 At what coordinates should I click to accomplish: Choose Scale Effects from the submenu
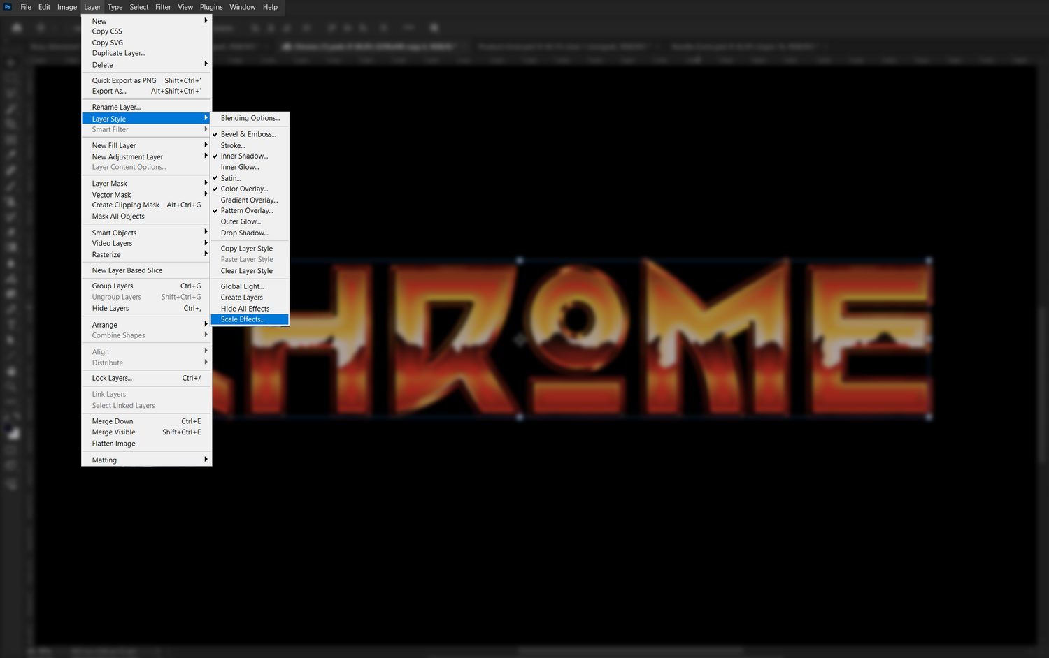(243, 319)
